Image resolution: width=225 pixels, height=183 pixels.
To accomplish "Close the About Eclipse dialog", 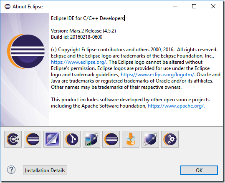I will pyautogui.click(x=213, y=6).
